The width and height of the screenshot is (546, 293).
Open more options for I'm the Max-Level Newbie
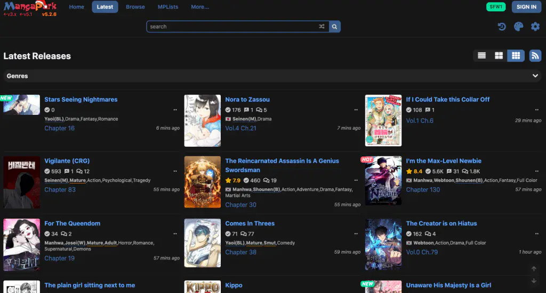536,171
